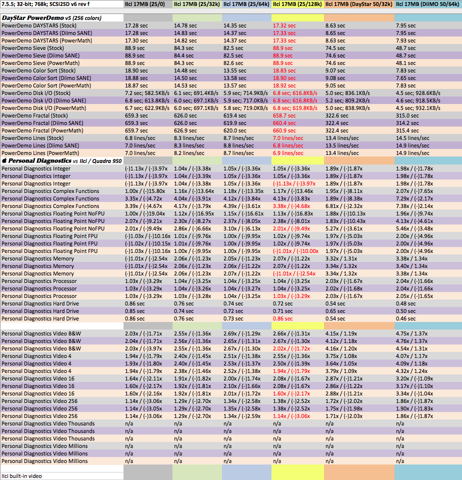Click the '659.7 sec' cell

tap(136, 130)
